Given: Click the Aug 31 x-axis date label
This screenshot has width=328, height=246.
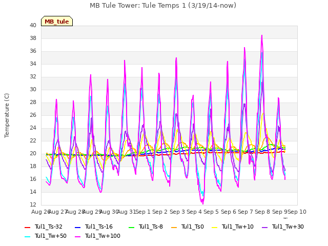Looking at the screenshot, I should point(127,212).
